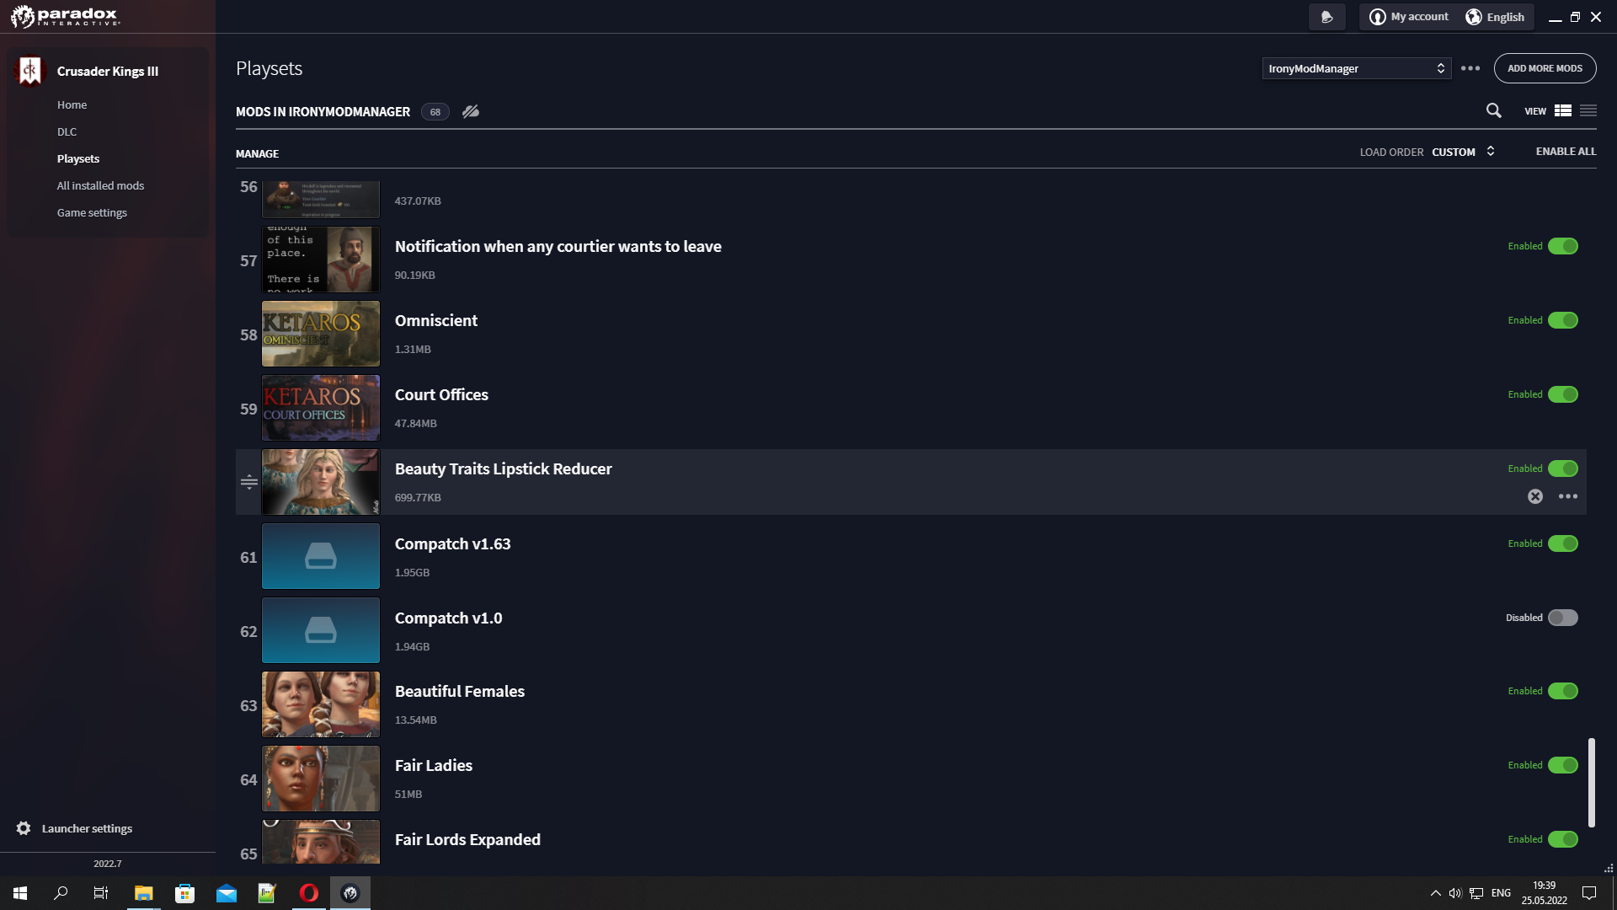Viewport: 1617px width, 910px height.
Task: Open All installed mods
Action: (100, 185)
